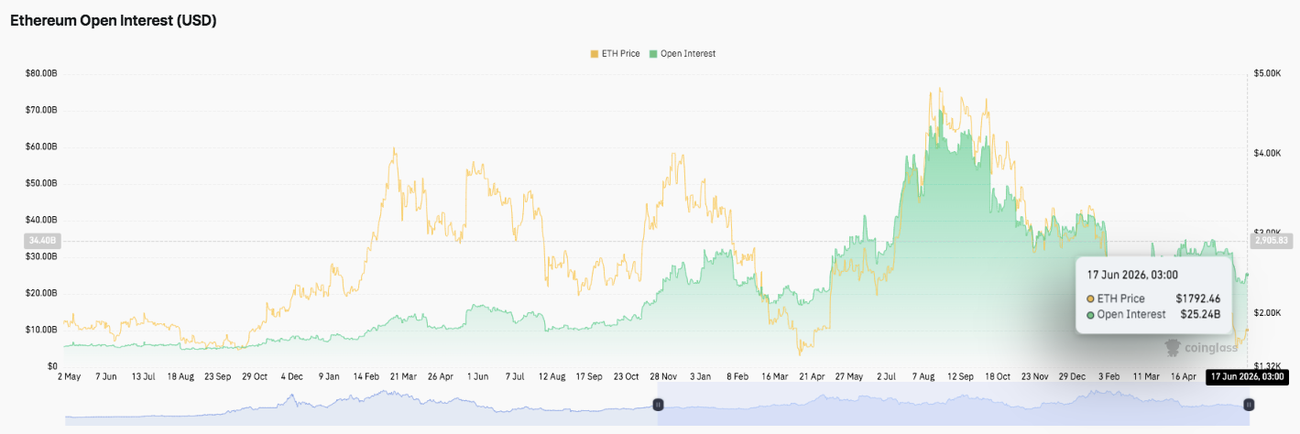Screen dimensions: 1300x434
Task: Click the 12 Sep date label
Action: coord(958,376)
